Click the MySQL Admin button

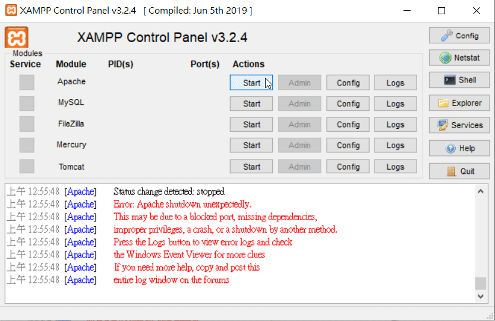click(x=299, y=104)
